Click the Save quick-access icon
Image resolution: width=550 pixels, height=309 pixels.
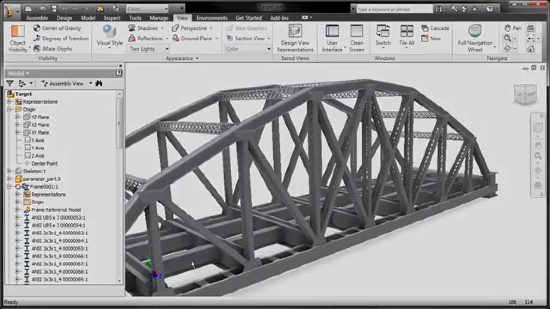click(x=54, y=9)
